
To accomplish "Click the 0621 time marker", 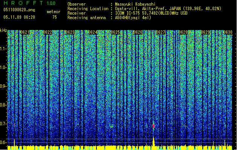I will pos(25,32).
